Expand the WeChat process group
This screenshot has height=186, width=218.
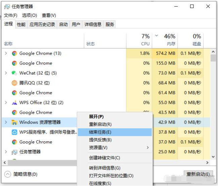(x=6, y=73)
